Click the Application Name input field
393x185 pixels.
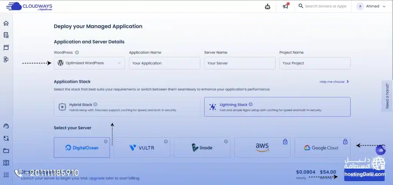[164, 63]
